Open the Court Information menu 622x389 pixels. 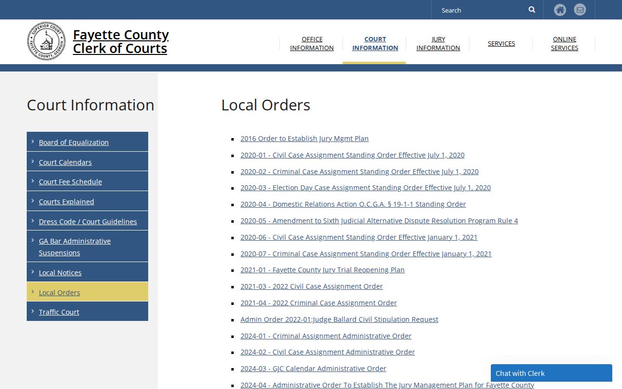(375, 43)
